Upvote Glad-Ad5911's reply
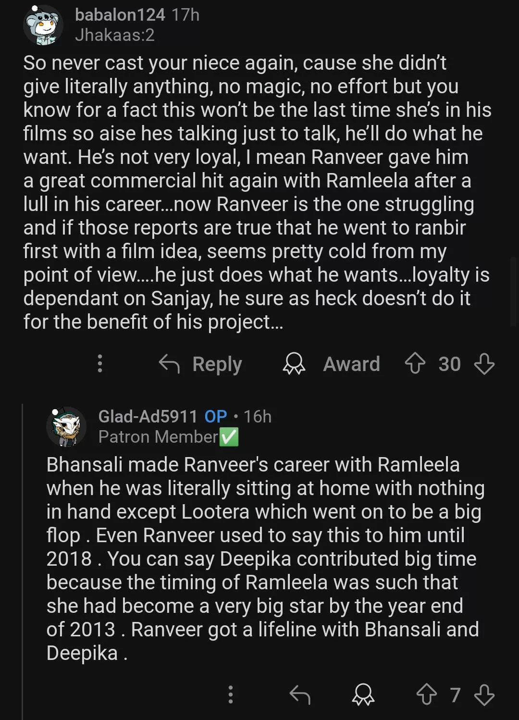Screen dimensions: 519x720 tap(426, 695)
